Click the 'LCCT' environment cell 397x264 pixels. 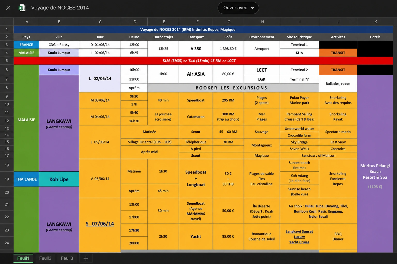pyautogui.click(x=262, y=70)
